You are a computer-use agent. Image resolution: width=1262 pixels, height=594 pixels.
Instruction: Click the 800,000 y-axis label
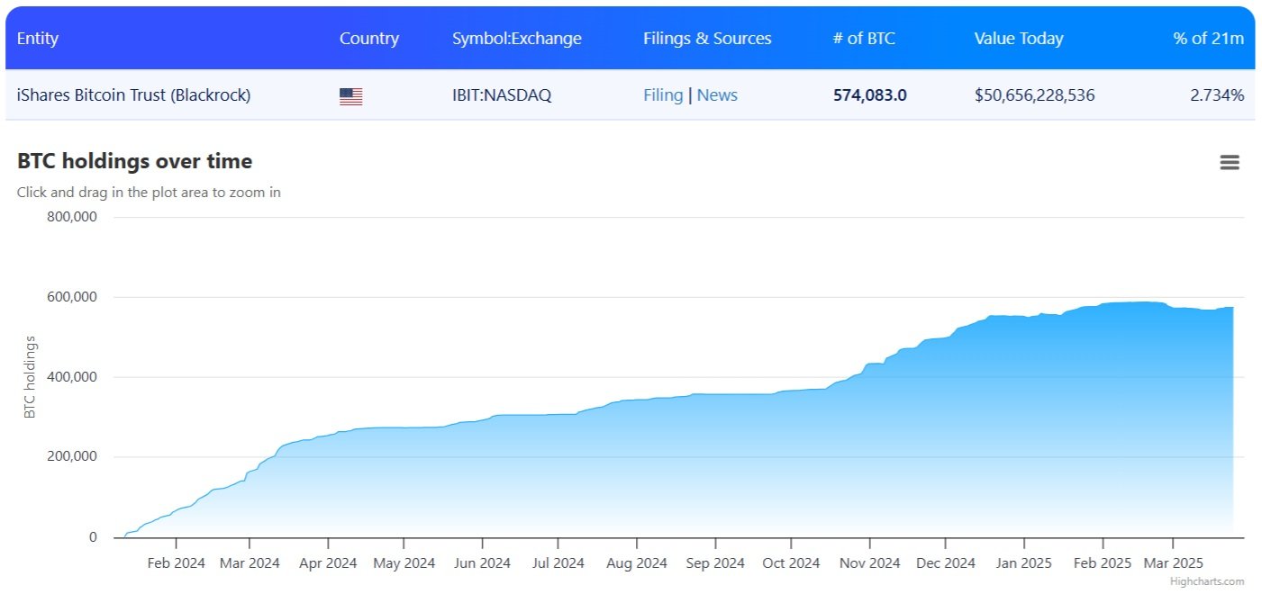[71, 217]
